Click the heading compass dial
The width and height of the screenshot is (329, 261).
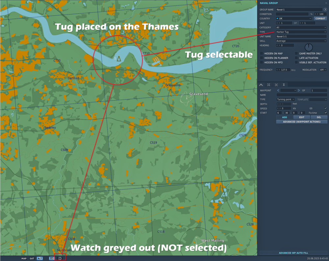pos(308,47)
